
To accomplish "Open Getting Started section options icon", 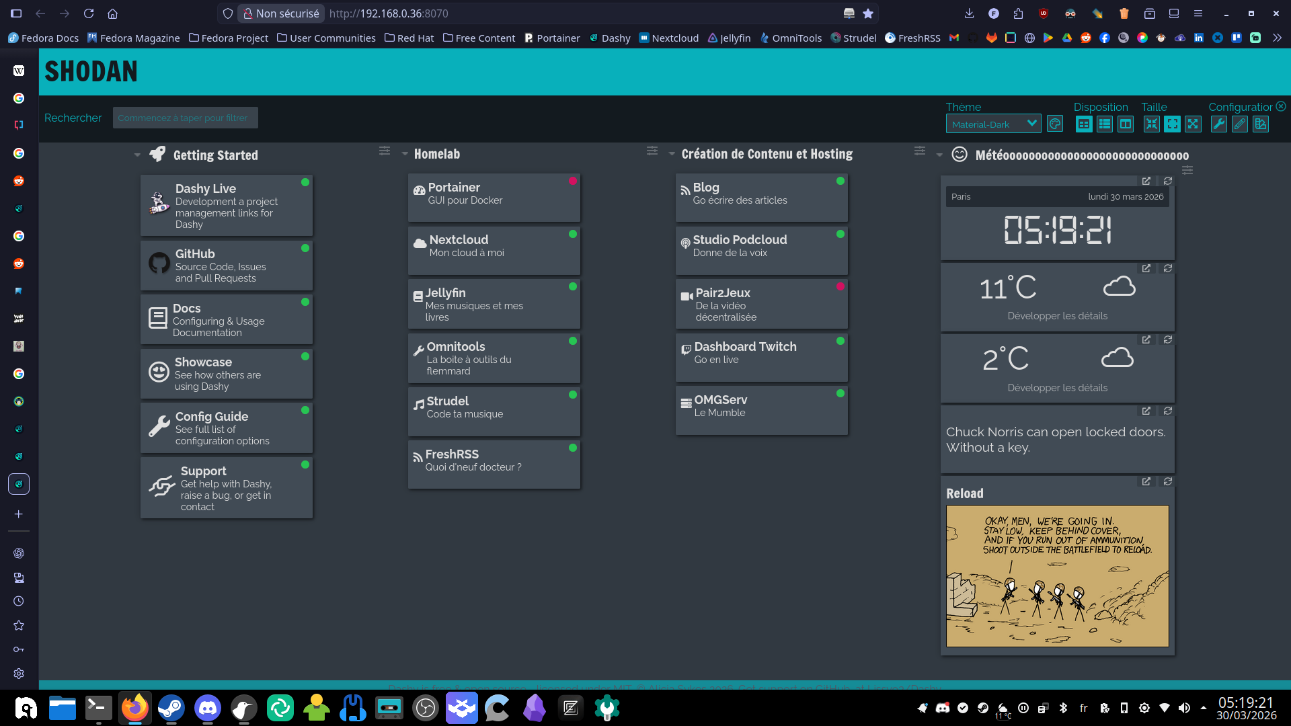I will pos(385,151).
